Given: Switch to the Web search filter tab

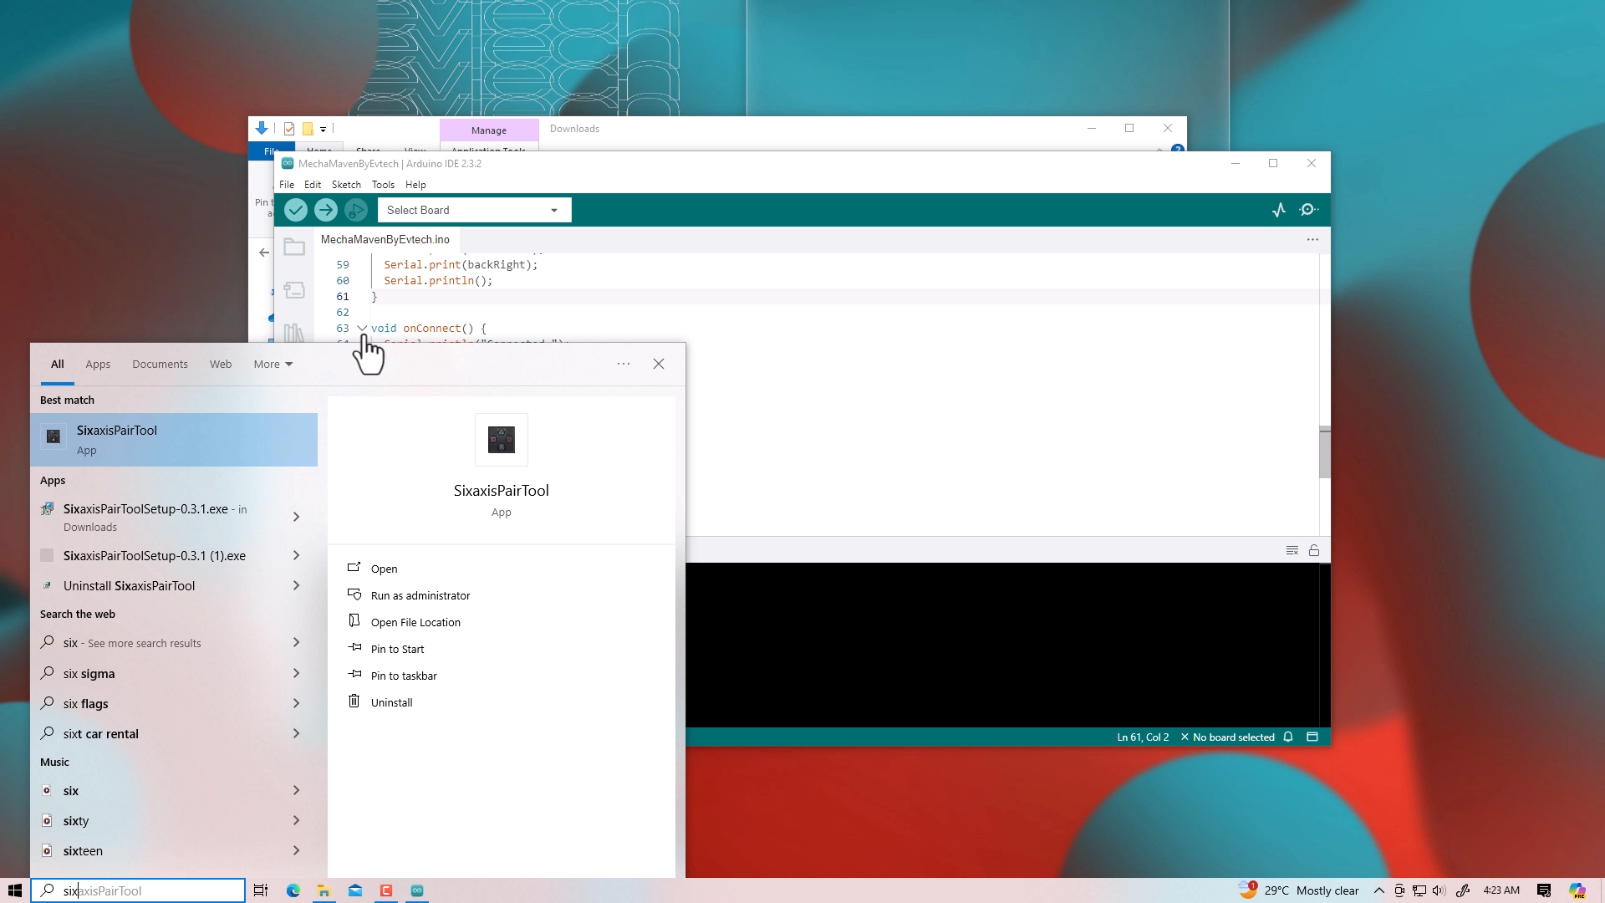Looking at the screenshot, I should tap(221, 364).
